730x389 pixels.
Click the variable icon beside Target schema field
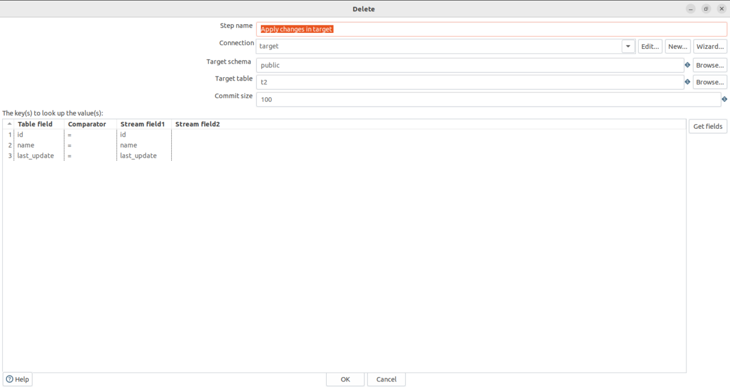(687, 65)
